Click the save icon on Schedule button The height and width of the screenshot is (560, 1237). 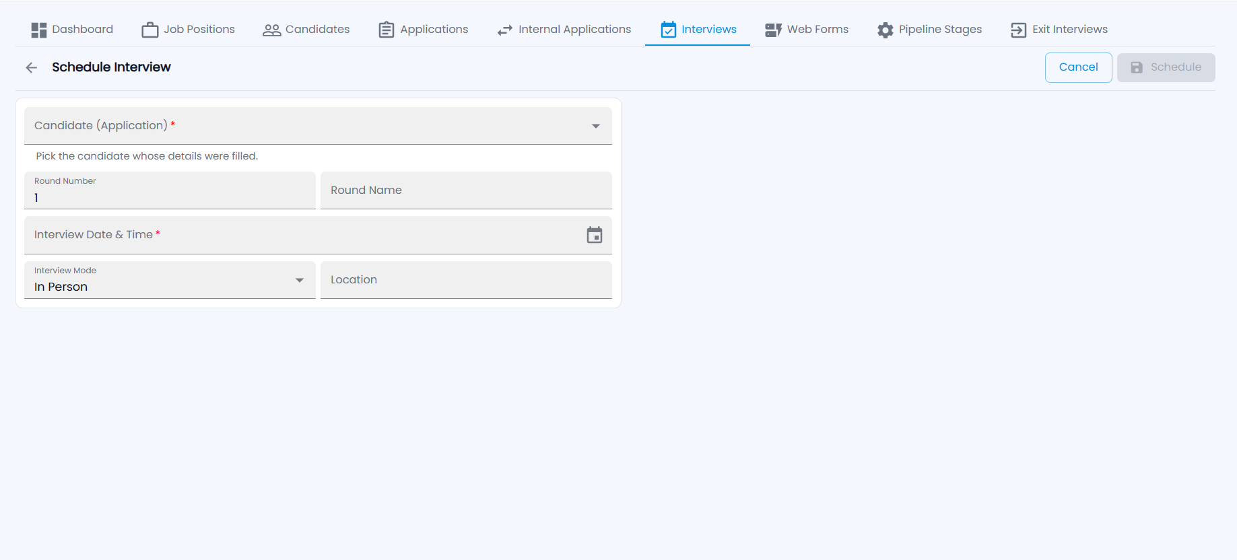[x=1137, y=67]
